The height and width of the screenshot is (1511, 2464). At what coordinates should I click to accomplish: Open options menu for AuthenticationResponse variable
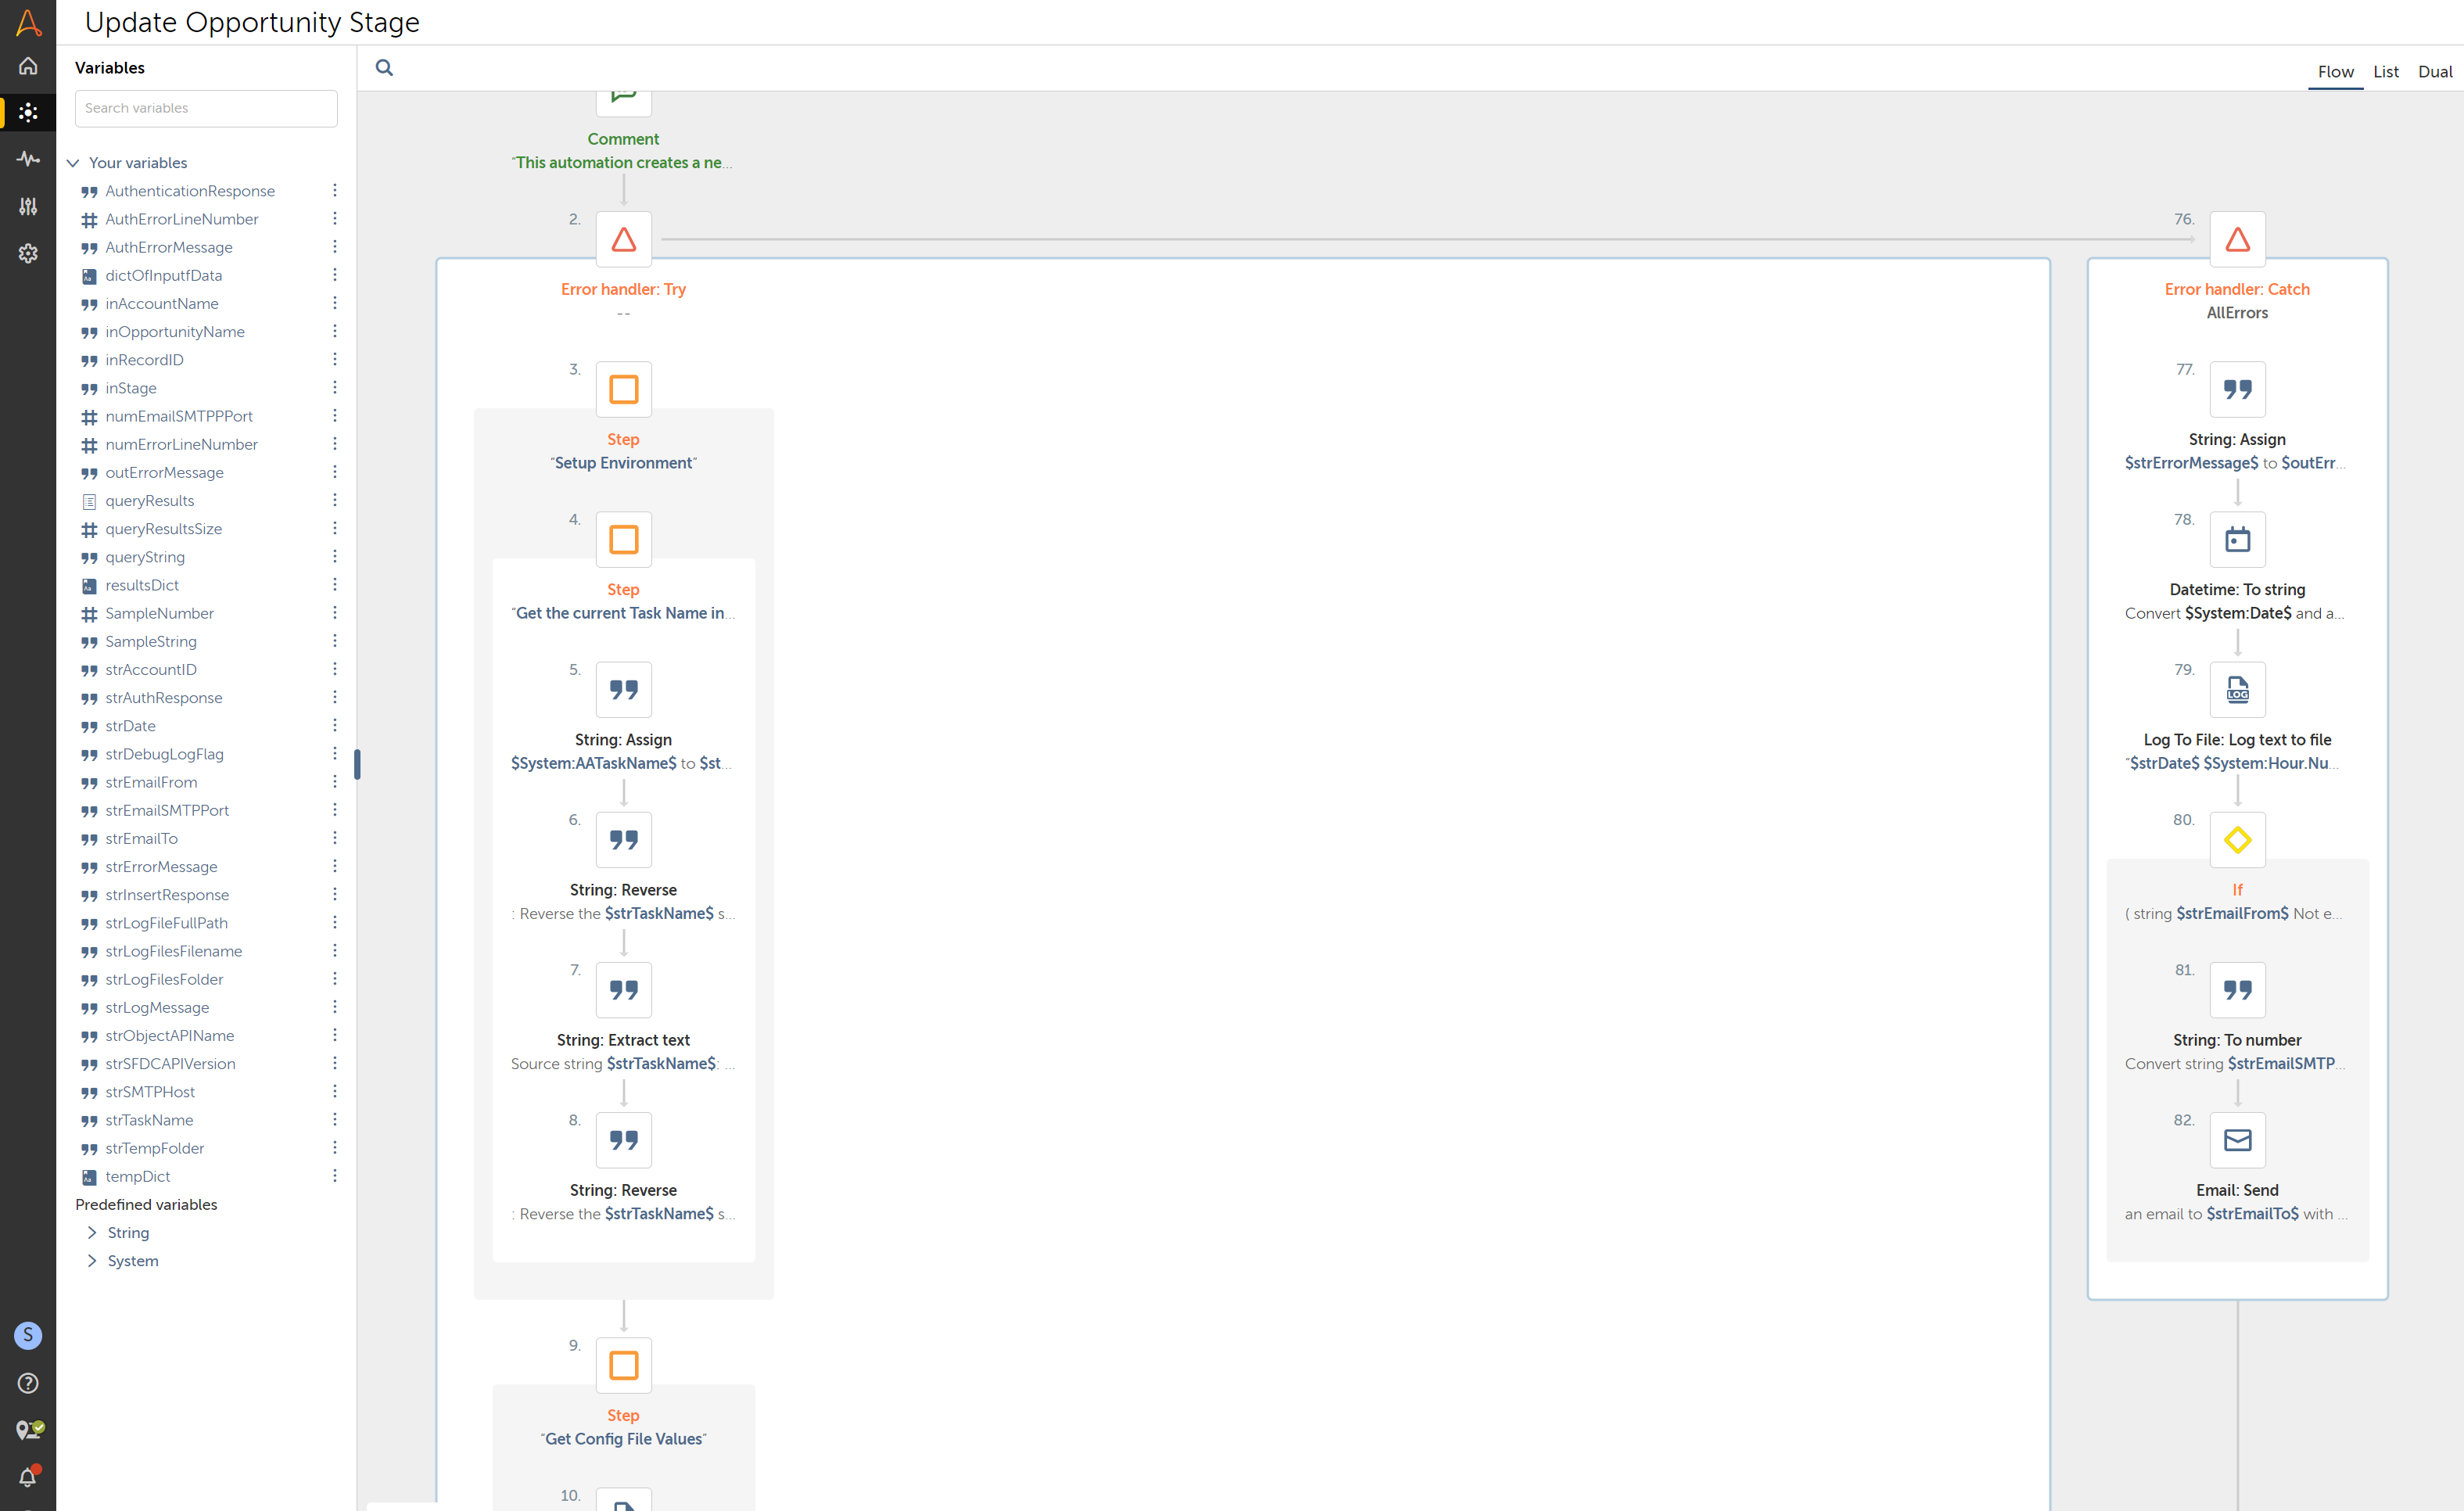pos(335,191)
